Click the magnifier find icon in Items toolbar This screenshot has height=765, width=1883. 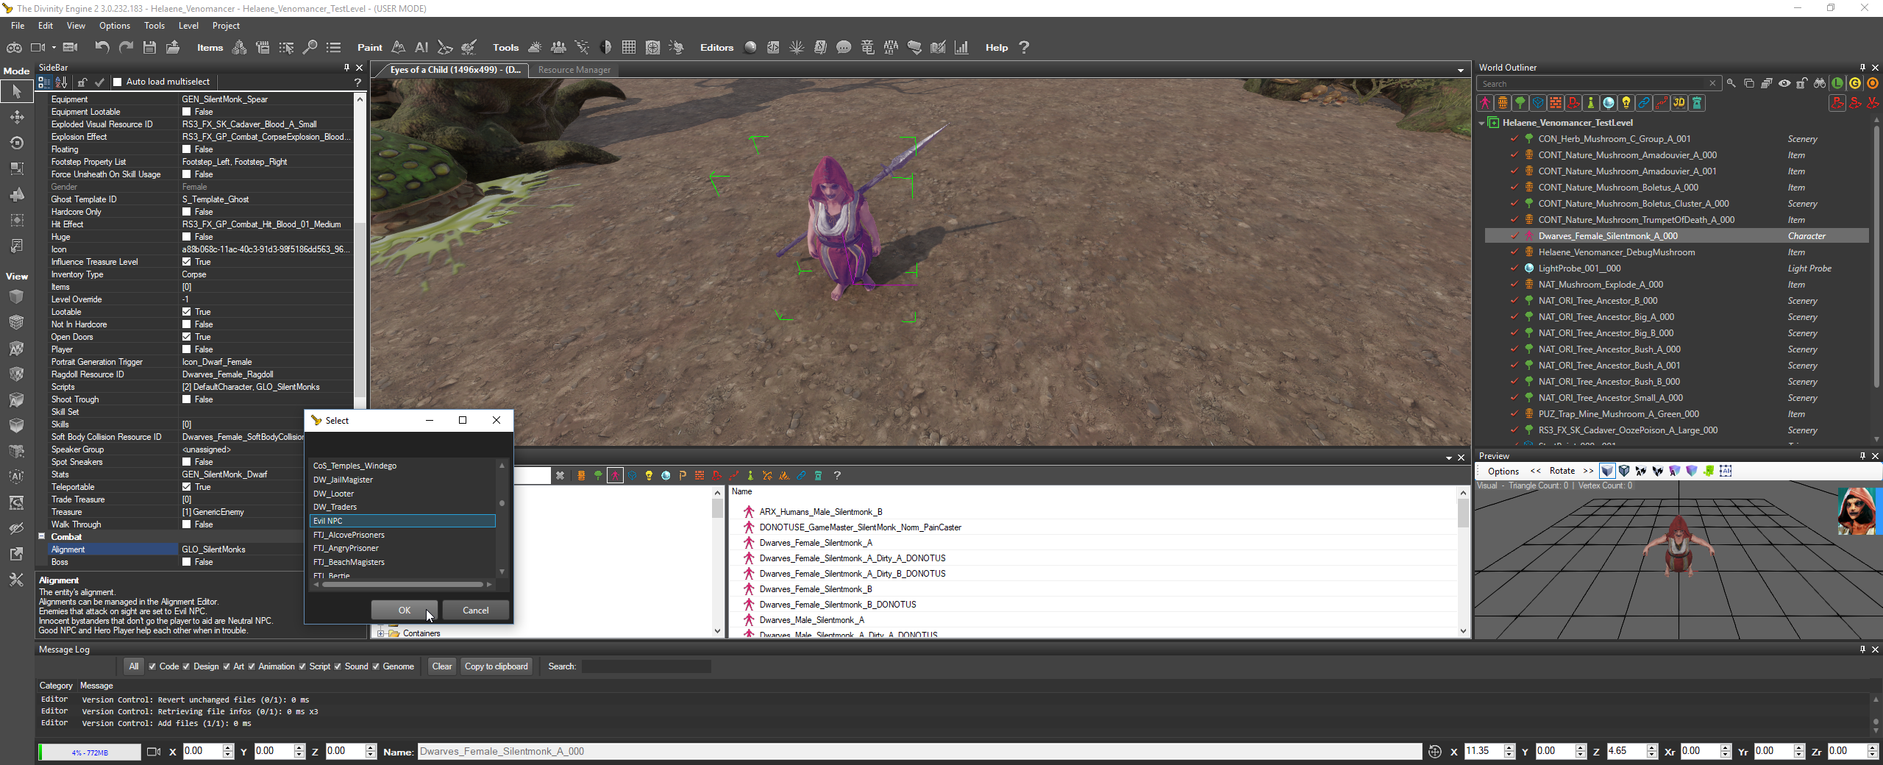click(x=310, y=47)
